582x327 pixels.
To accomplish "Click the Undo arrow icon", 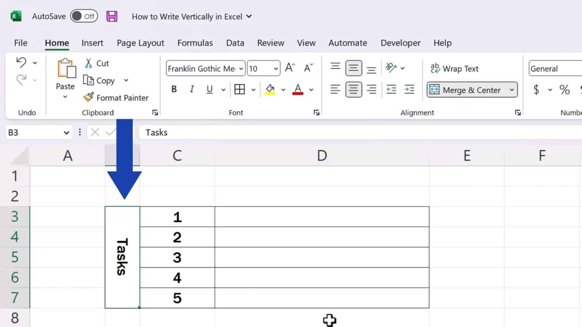I will 22,62.
